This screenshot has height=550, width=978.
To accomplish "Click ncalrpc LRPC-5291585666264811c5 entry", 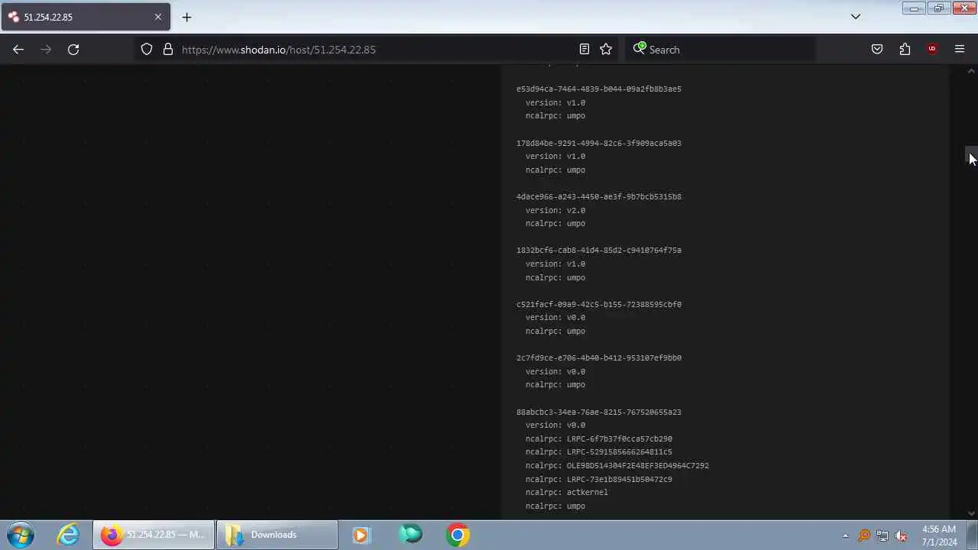I will click(598, 451).
